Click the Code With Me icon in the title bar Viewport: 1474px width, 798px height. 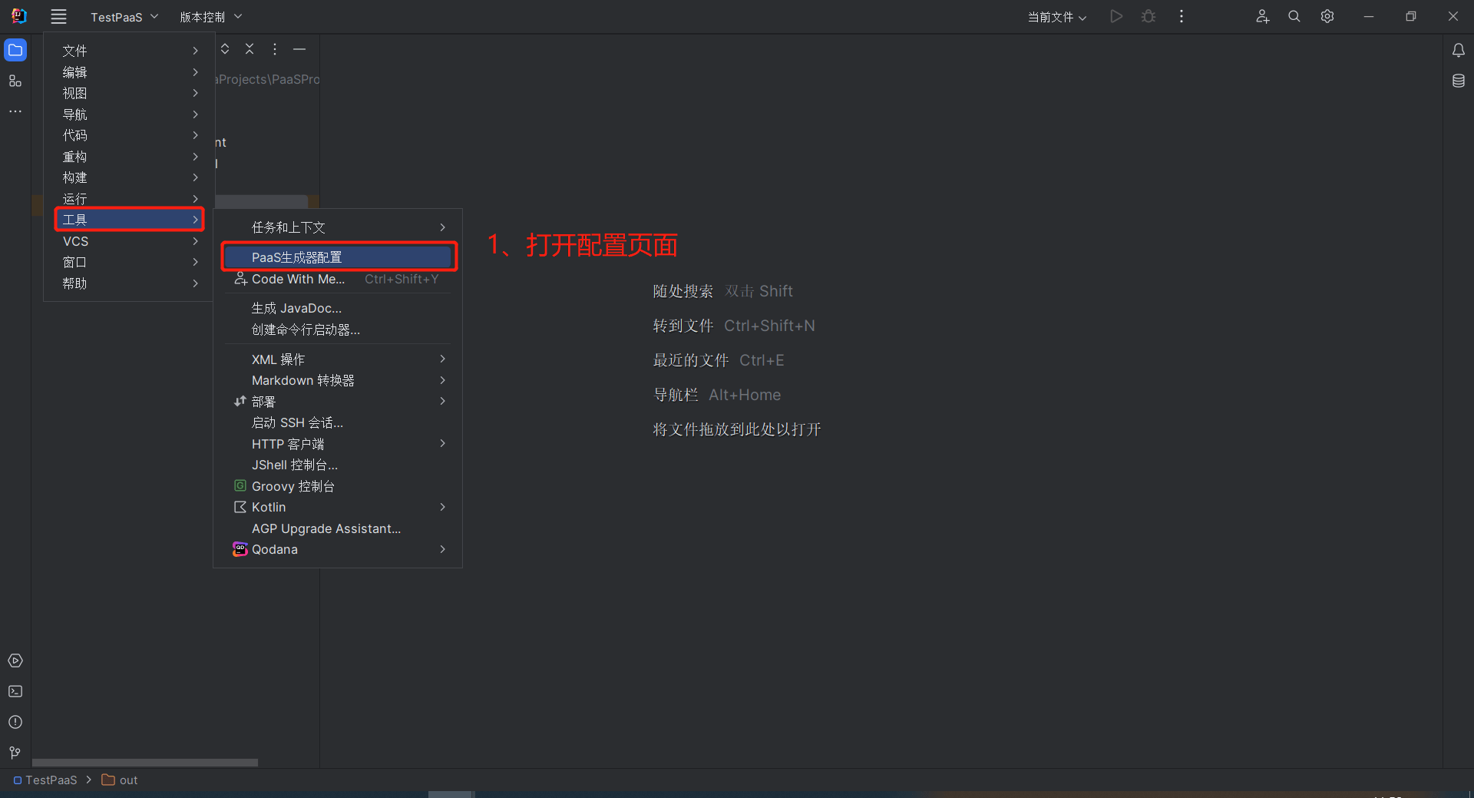(1262, 16)
